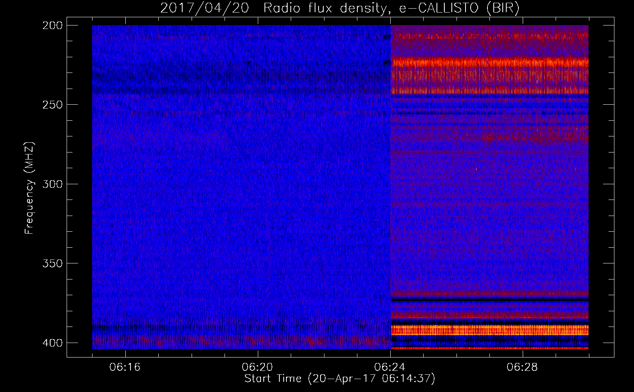The height and width of the screenshot is (392, 634).
Task: Click the 200 frequency tick label
Action: pyautogui.click(x=53, y=25)
